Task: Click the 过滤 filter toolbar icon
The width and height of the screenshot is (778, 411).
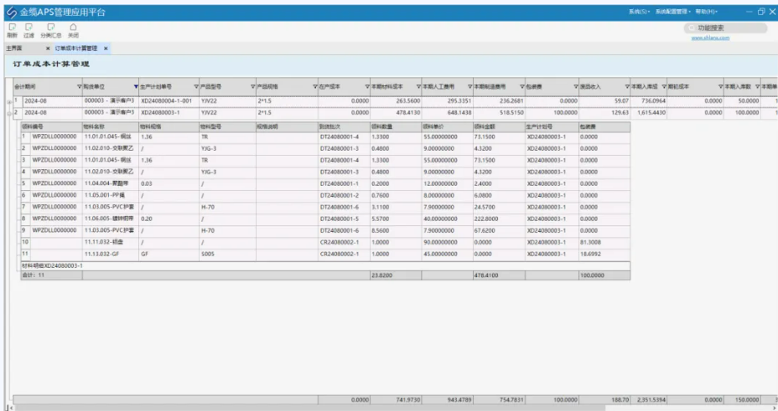Action: pyautogui.click(x=29, y=28)
